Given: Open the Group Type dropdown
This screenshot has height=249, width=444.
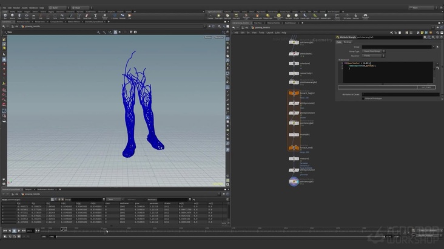Looking at the screenshot, I should (x=374, y=51).
